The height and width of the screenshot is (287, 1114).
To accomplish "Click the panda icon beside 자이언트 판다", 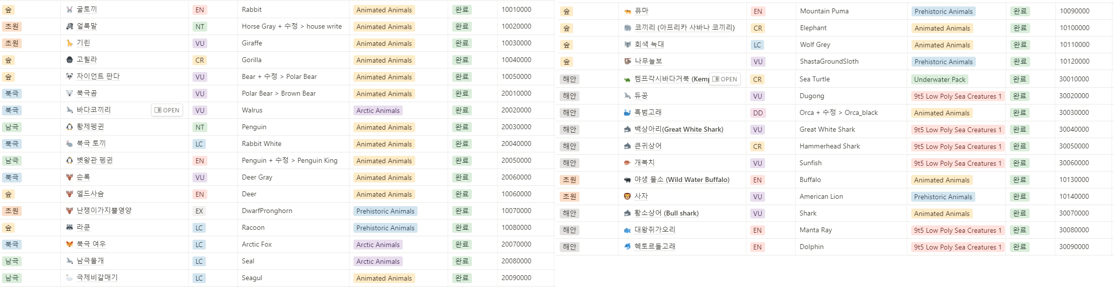I will (x=70, y=76).
